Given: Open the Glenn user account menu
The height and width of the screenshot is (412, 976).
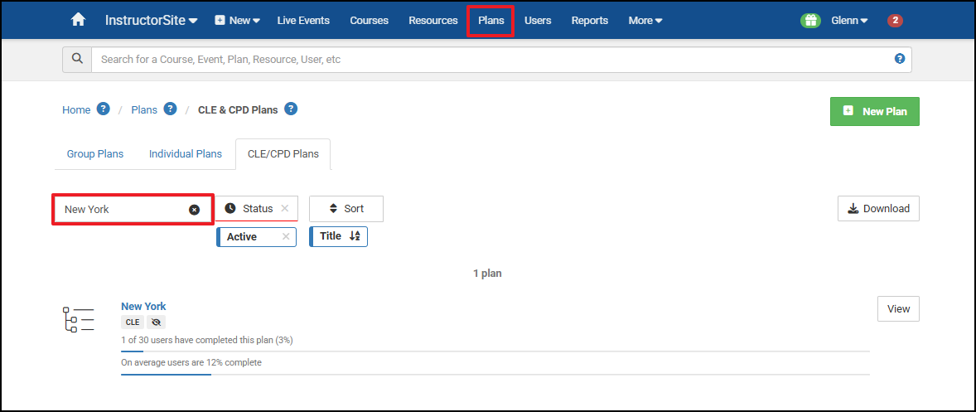Looking at the screenshot, I should click(849, 21).
